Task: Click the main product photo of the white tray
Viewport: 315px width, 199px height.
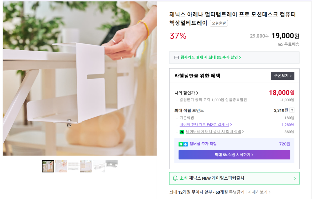Action: point(80,79)
